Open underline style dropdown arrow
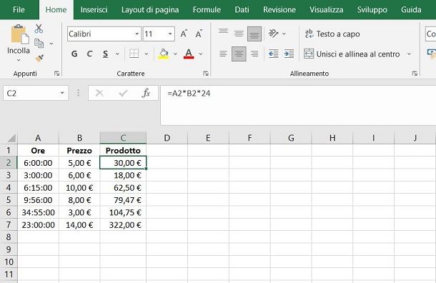 coord(117,54)
